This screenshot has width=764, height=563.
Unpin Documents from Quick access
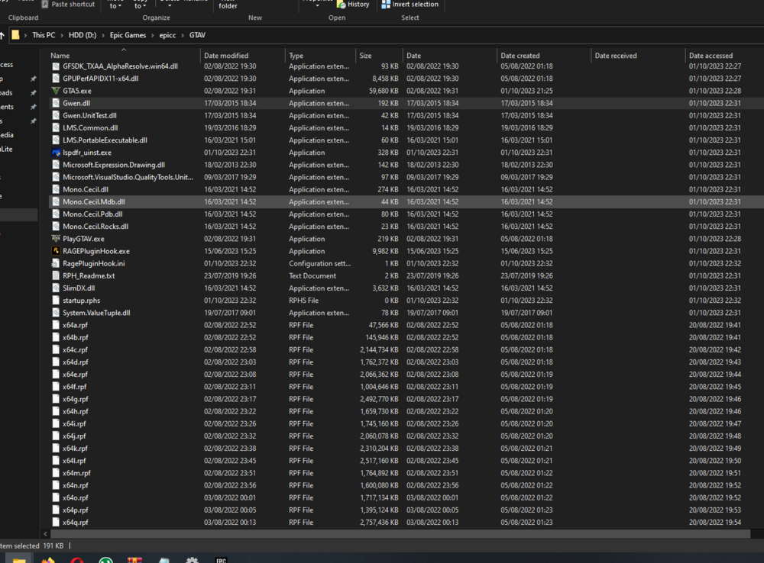(33, 107)
